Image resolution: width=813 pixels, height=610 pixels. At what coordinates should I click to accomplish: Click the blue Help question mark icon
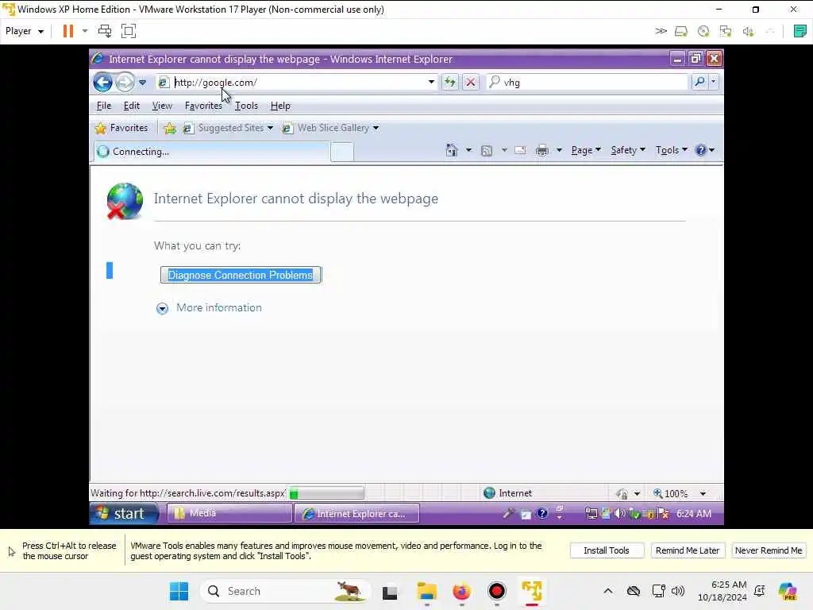point(701,150)
